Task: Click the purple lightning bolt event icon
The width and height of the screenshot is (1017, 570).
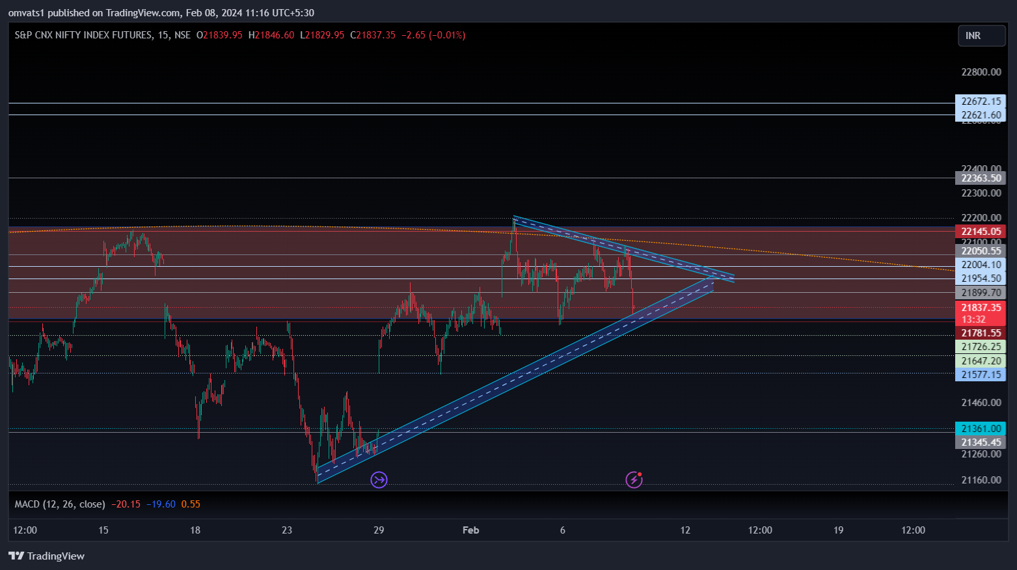Action: [x=634, y=480]
